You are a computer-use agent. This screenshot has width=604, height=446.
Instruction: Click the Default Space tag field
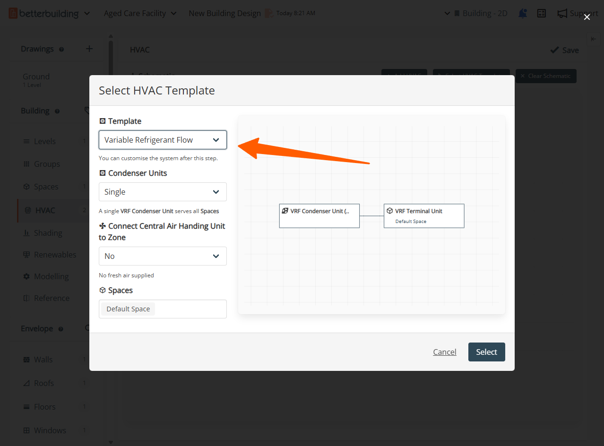tap(163, 309)
